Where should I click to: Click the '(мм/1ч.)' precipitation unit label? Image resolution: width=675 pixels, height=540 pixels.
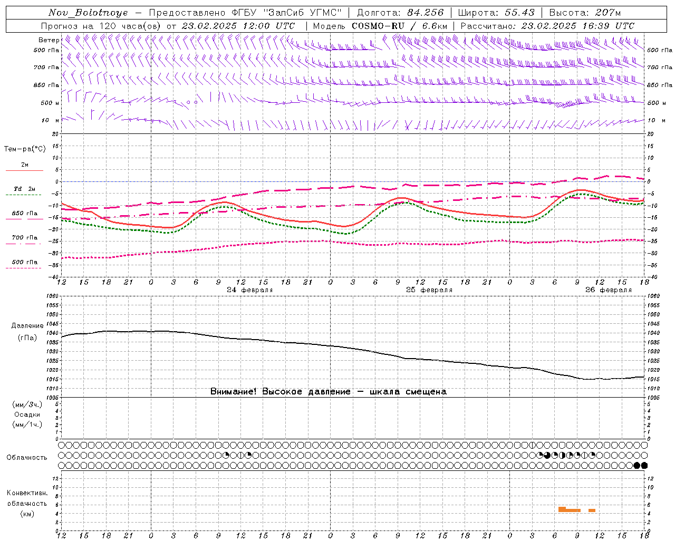[x=27, y=425]
